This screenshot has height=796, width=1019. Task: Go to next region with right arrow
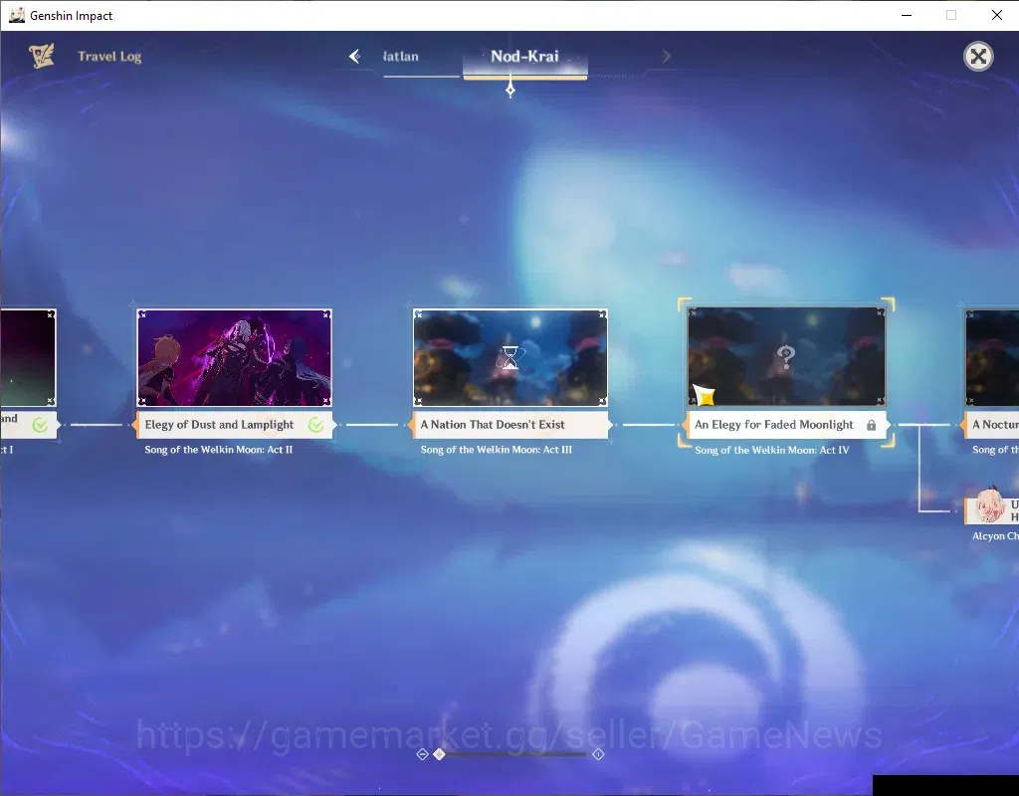coord(667,57)
